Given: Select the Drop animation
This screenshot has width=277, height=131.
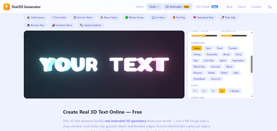Looking at the screenshot, I should pos(239,54).
